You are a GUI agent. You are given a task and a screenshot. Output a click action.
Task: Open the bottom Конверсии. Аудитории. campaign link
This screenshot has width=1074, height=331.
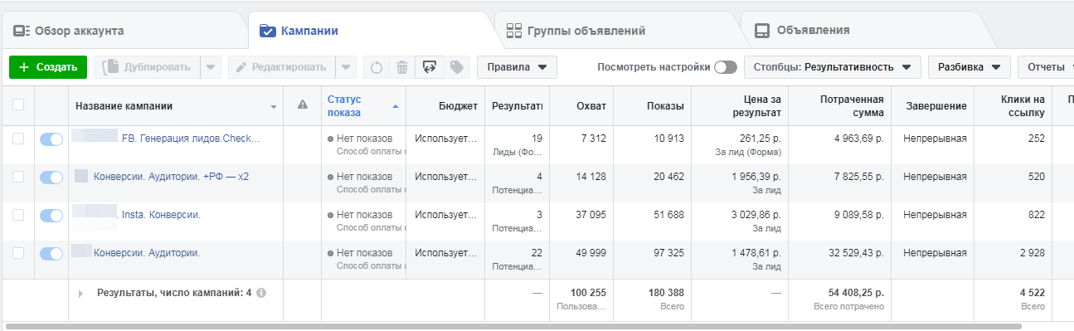pyautogui.click(x=147, y=253)
